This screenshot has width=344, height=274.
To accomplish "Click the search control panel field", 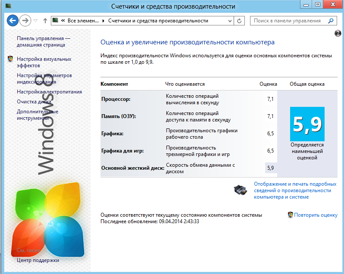I will tap(293, 21).
